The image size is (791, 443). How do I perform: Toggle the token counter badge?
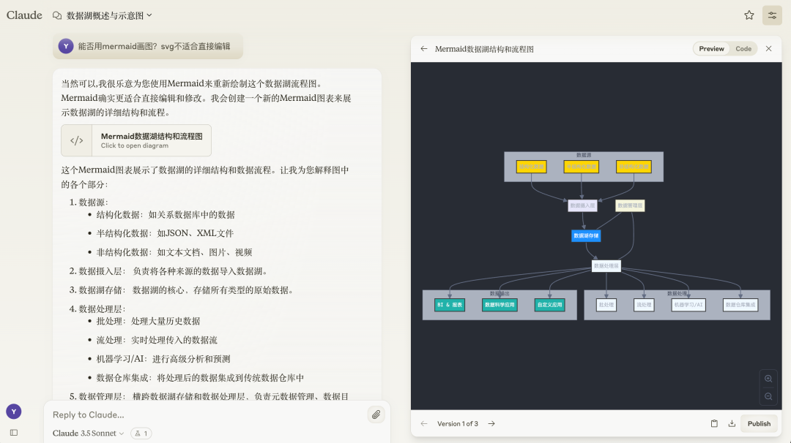139,433
